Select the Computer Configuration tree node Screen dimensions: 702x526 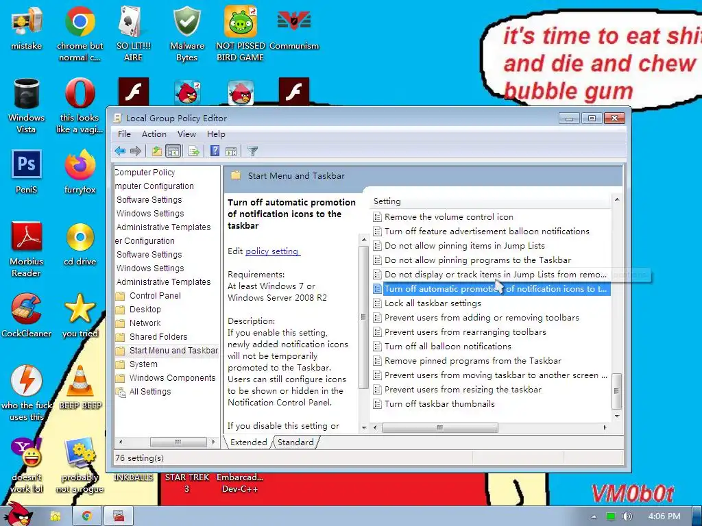click(154, 186)
